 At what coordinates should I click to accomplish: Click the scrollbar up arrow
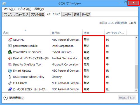pyautogui.click(x=136, y=38)
